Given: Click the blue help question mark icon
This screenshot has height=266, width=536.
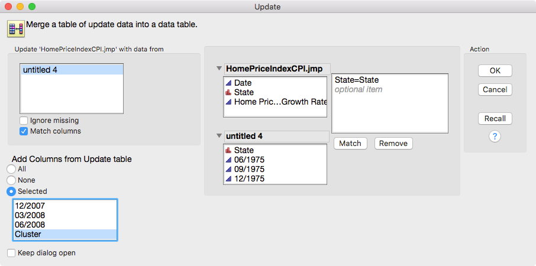Looking at the screenshot, I should (x=495, y=137).
